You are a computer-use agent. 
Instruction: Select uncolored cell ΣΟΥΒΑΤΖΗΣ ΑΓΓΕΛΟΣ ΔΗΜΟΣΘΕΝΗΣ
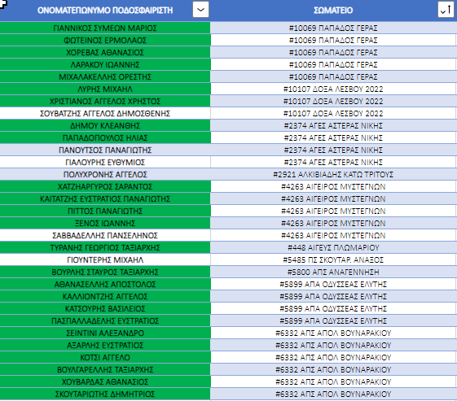(105, 114)
